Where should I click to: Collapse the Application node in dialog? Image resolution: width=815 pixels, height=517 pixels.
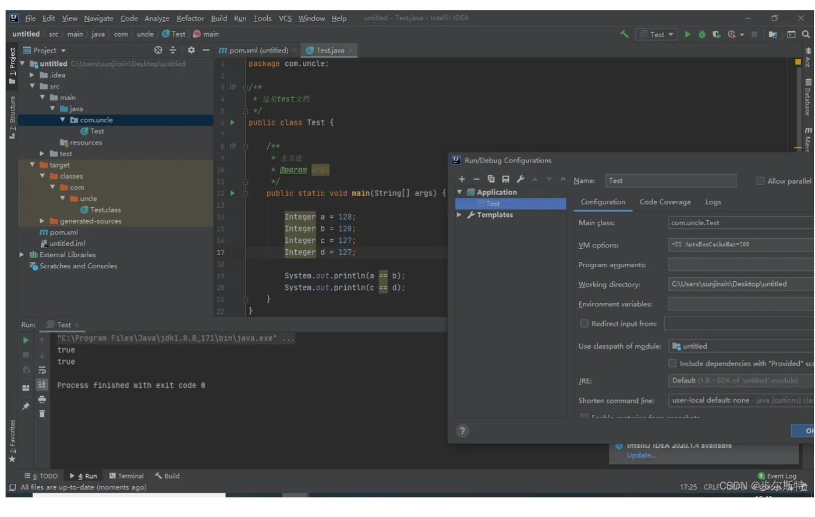pos(459,192)
